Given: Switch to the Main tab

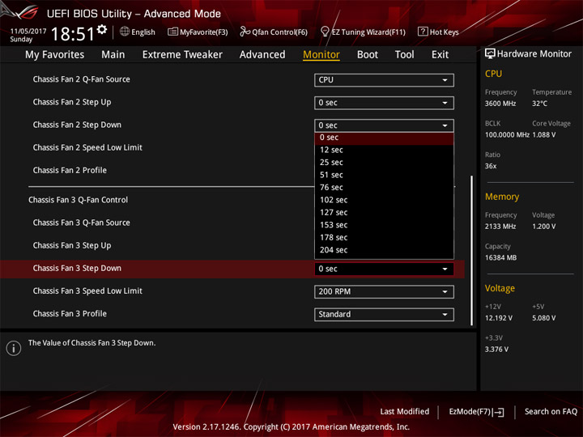Looking at the screenshot, I should [x=113, y=55].
